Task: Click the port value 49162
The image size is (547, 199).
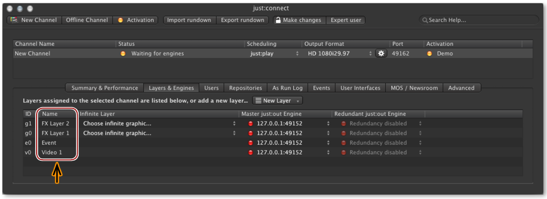Action: tap(400, 54)
